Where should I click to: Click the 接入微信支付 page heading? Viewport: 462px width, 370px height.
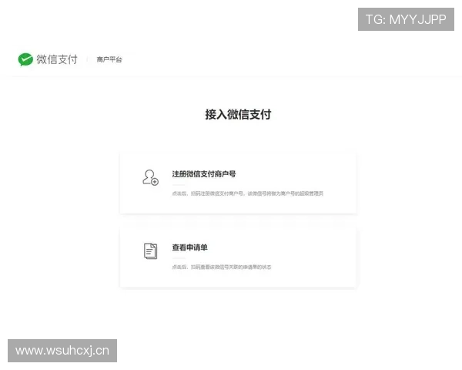[238, 115]
